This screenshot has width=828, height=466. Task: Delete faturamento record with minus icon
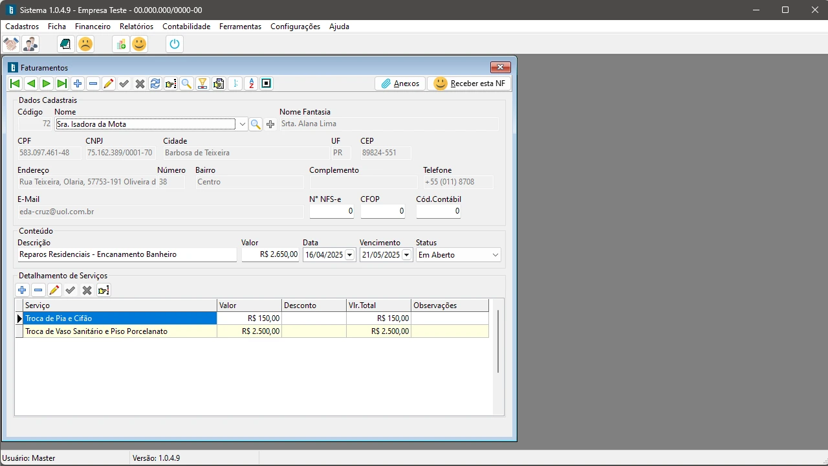[93, 83]
